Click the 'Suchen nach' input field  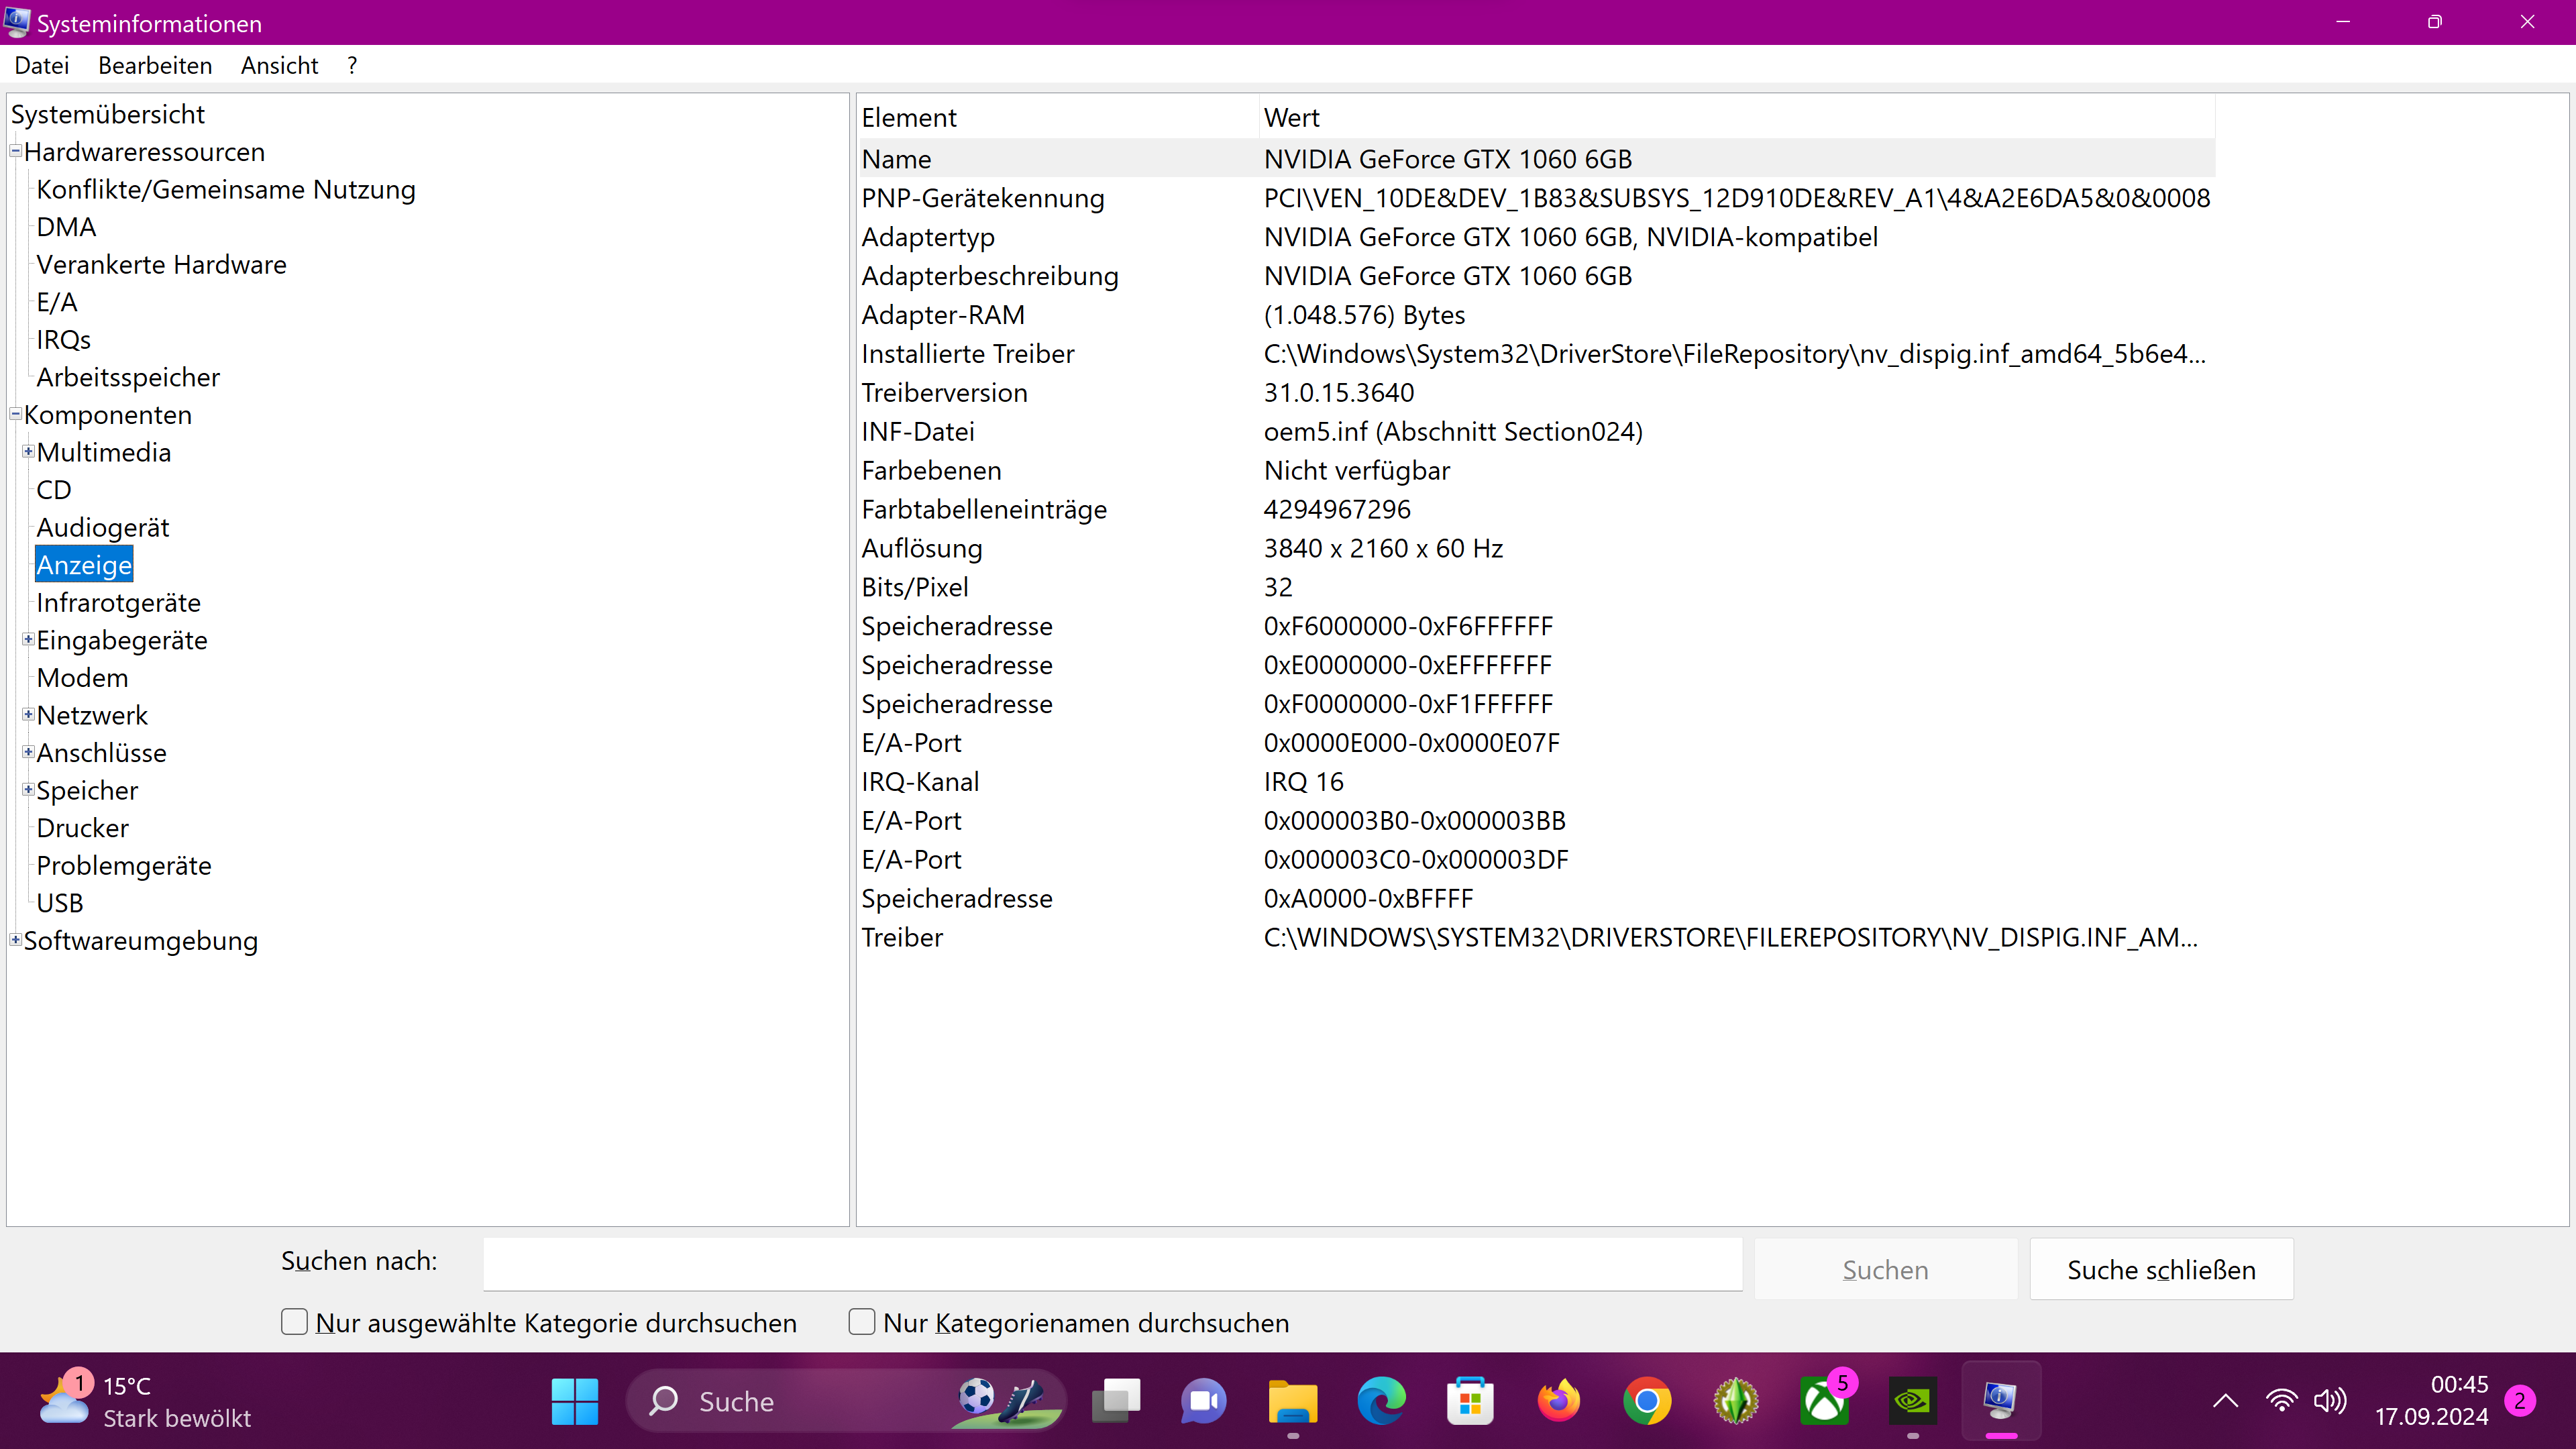pyautogui.click(x=1110, y=1263)
